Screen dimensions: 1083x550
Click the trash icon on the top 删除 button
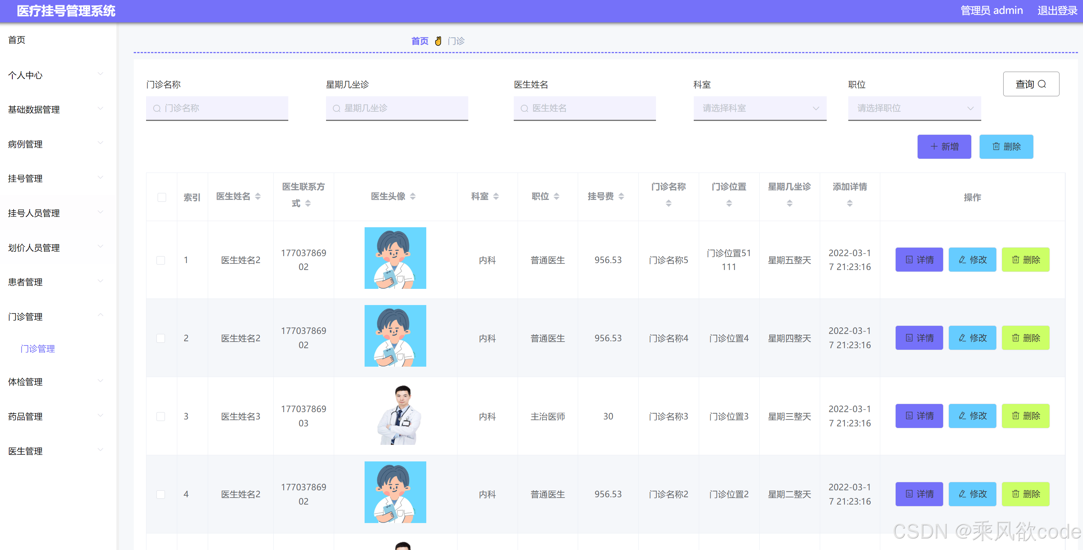pos(996,146)
